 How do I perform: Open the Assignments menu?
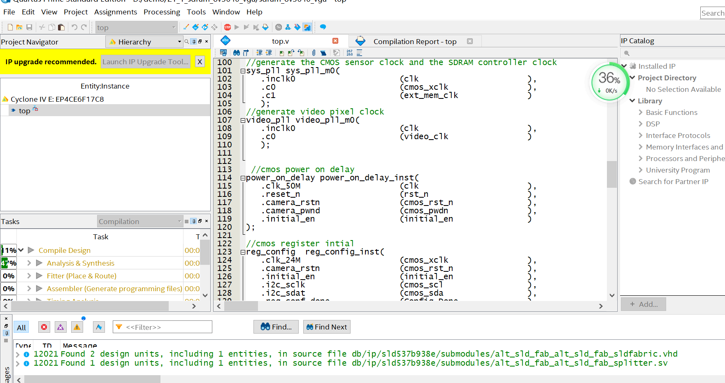[116, 12]
